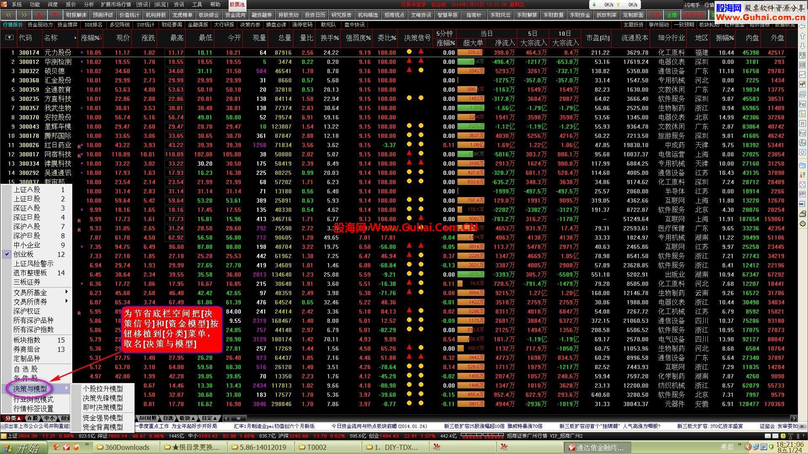Click the green 全撤 button
This screenshot has height=454, width=808.
tap(672, 15)
